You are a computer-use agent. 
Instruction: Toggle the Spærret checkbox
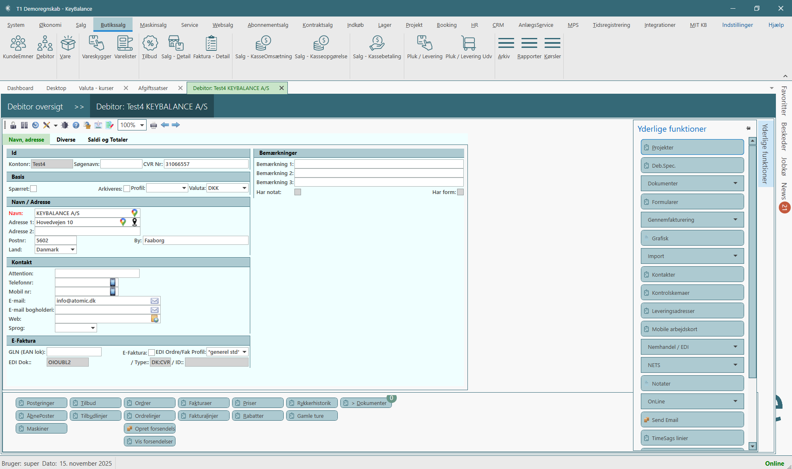tap(34, 189)
